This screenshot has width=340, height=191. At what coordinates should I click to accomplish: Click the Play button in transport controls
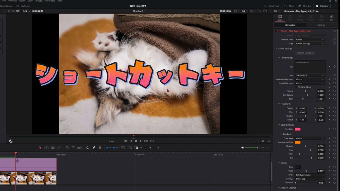pyautogui.click(x=141, y=141)
